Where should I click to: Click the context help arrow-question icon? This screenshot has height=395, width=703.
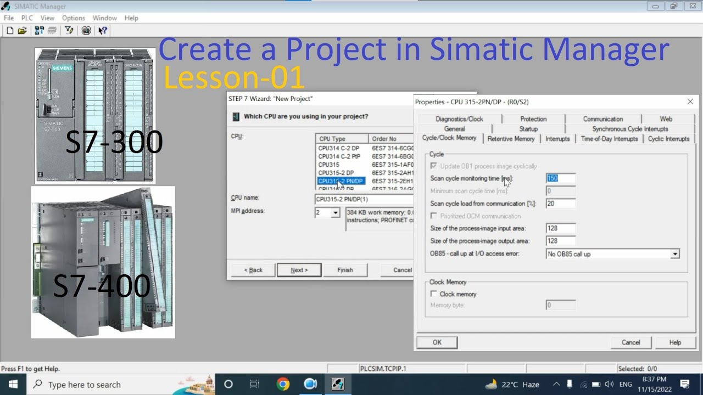[103, 31]
